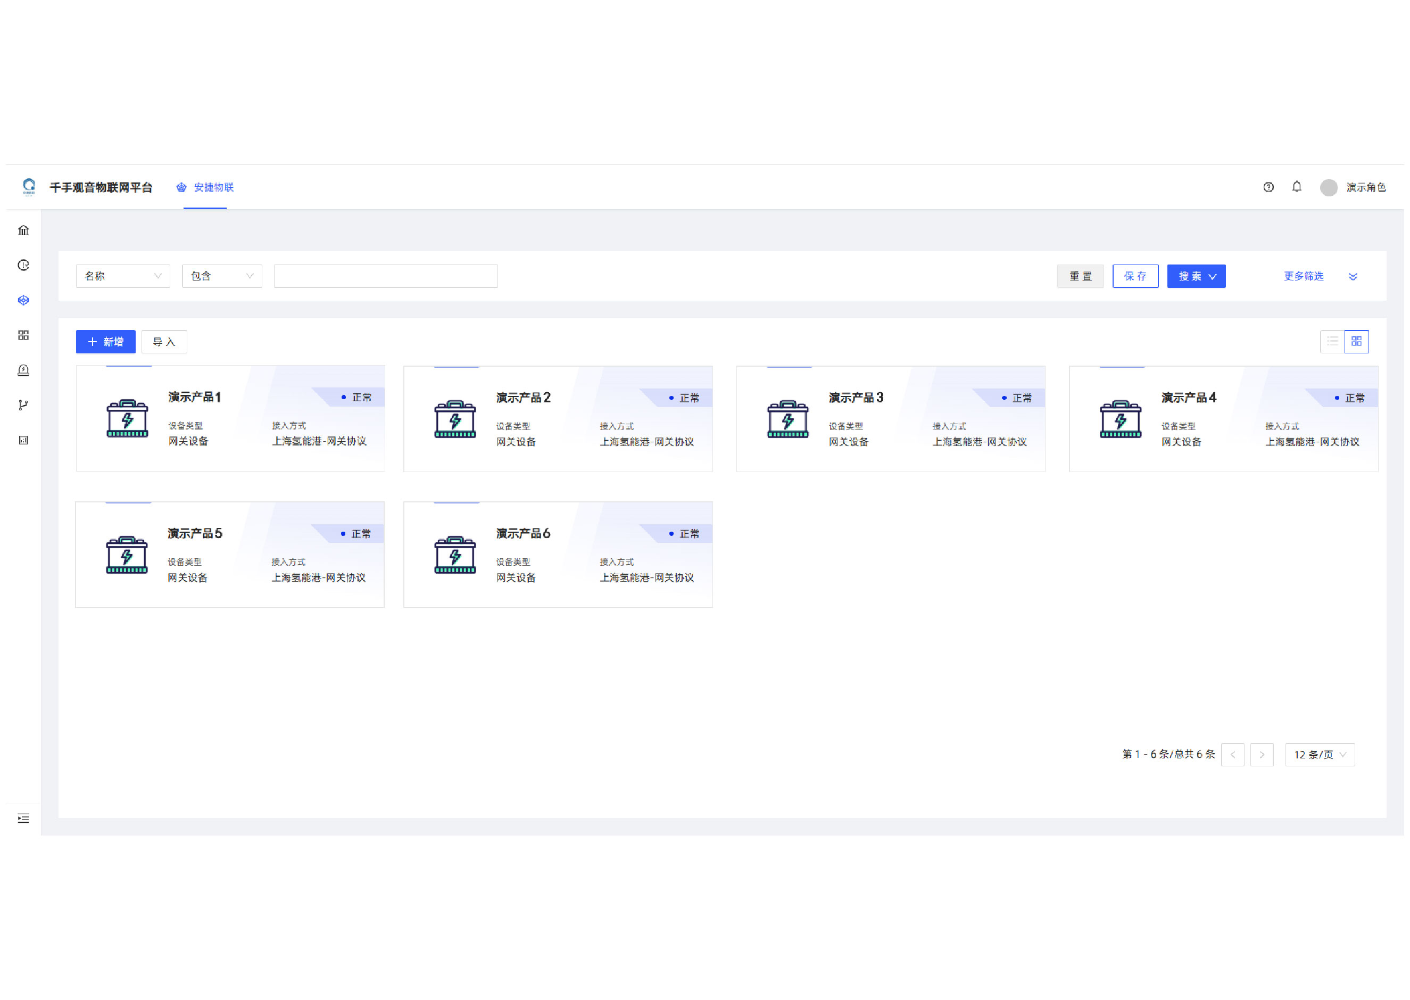Image resolution: width=1410 pixels, height=1000 pixels.
Task: Click the 重置 reset button
Action: pos(1080,276)
